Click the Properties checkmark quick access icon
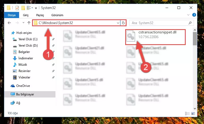This screenshot has height=124, width=204. [x=17, y=8]
